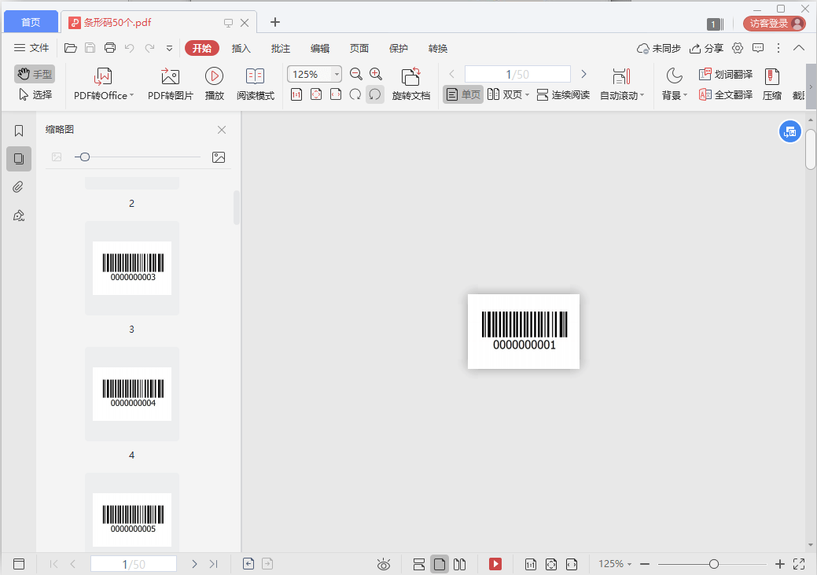Click the redo arrow icon
Image resolution: width=817 pixels, height=575 pixels.
pos(149,49)
